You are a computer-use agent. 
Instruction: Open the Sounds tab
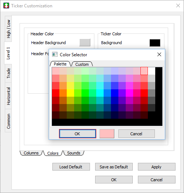(74, 153)
